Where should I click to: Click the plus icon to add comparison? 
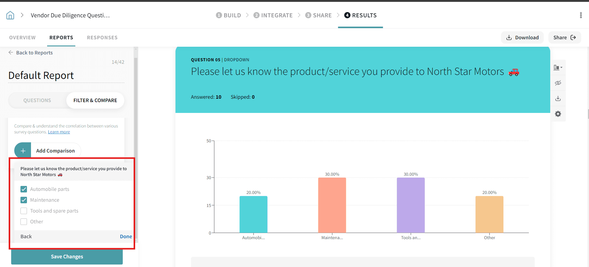[x=23, y=151]
